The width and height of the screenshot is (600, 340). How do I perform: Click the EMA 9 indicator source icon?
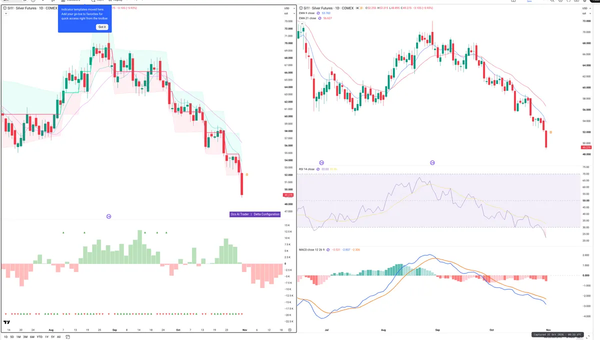[x=319, y=13]
